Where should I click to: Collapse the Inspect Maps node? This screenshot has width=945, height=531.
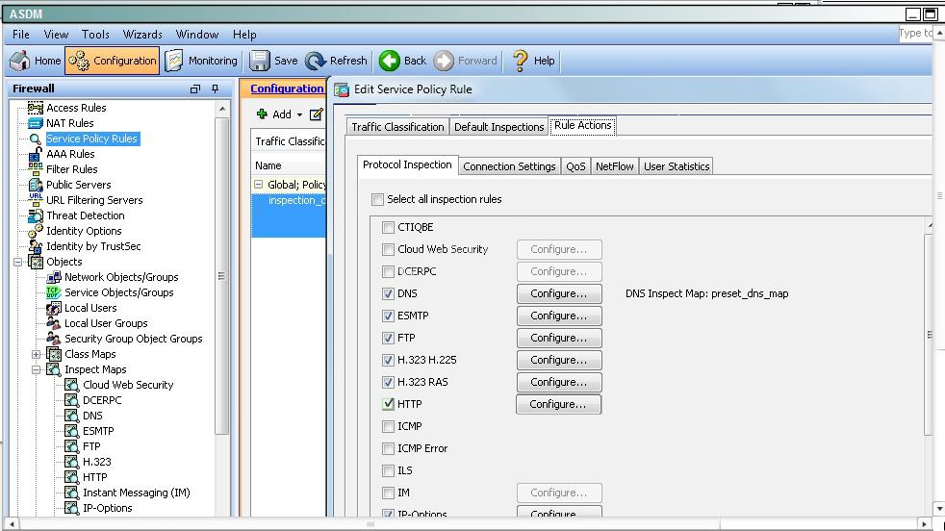pos(36,369)
